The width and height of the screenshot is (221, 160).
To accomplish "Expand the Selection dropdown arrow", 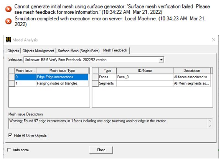I will tap(161, 60).
